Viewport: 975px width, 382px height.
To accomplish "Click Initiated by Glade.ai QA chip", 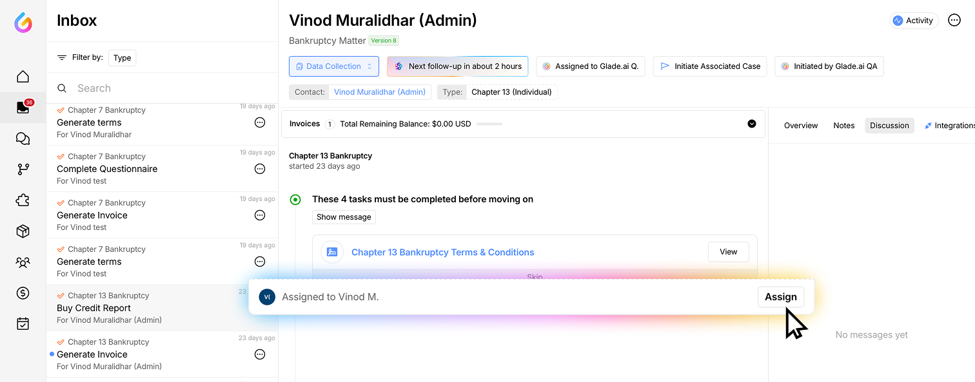I will tap(829, 66).
